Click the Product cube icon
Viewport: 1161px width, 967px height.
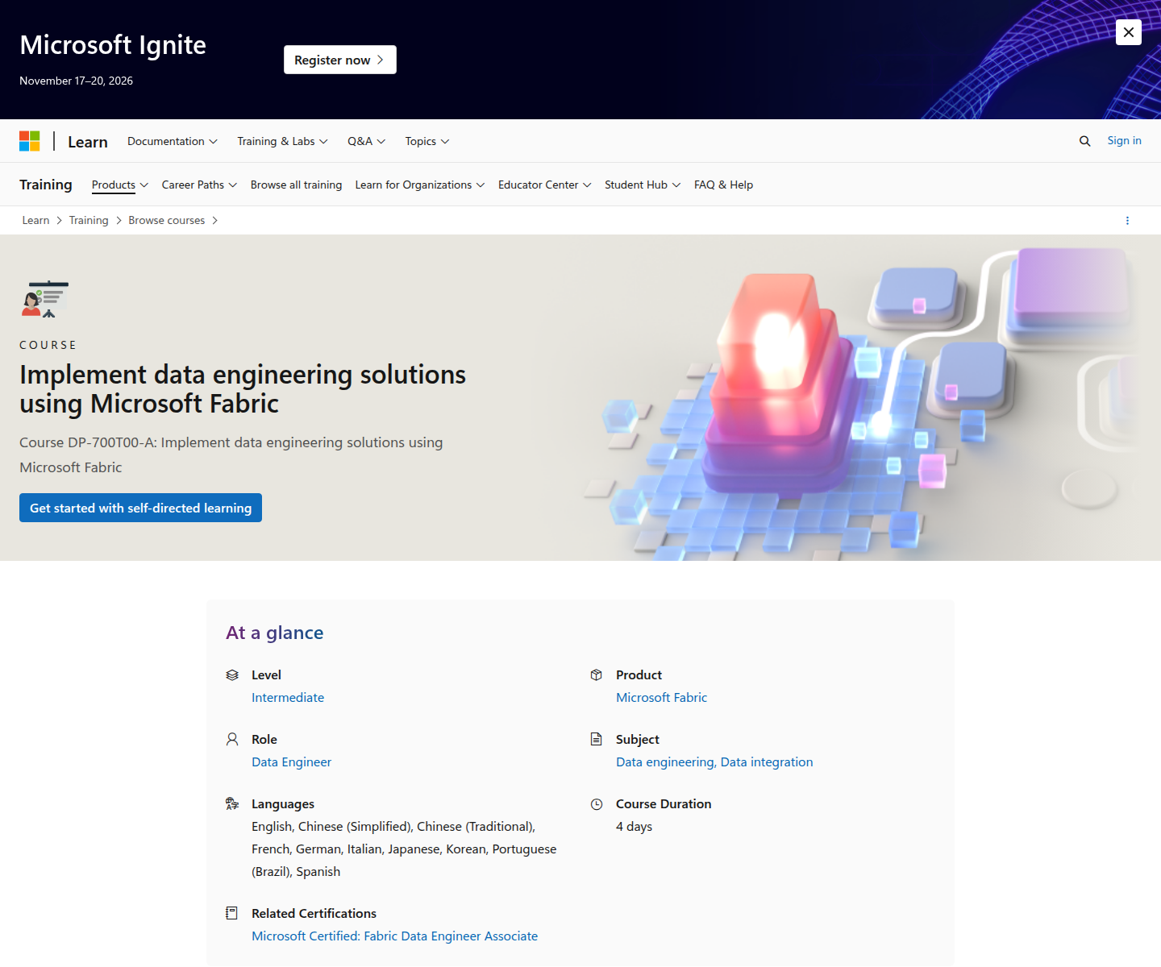597,675
